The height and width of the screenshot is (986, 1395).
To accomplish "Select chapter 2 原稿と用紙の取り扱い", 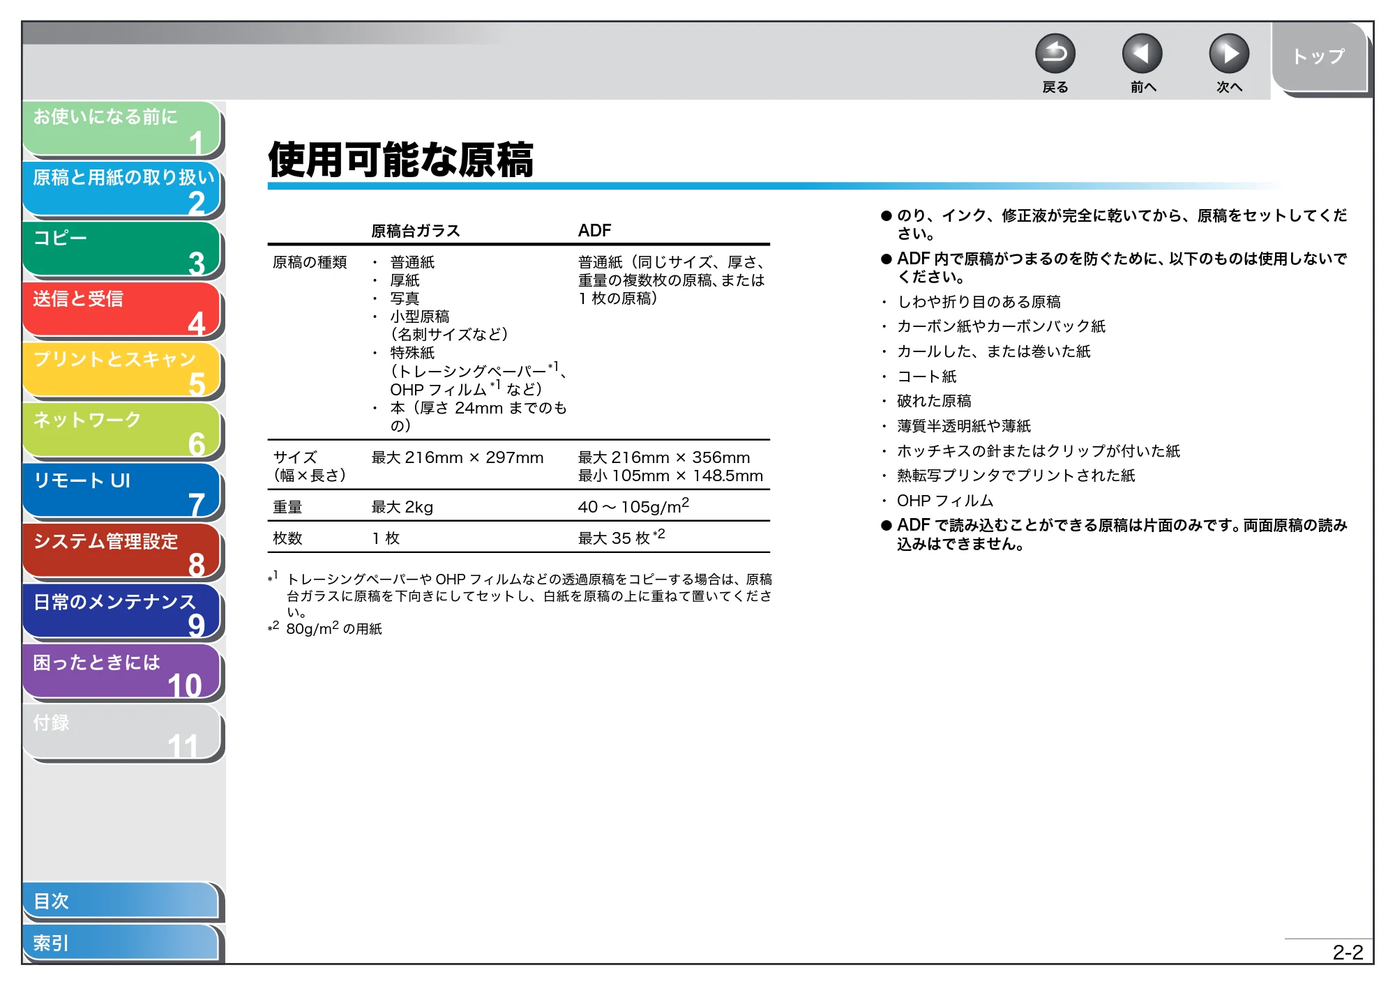I will click(x=122, y=189).
